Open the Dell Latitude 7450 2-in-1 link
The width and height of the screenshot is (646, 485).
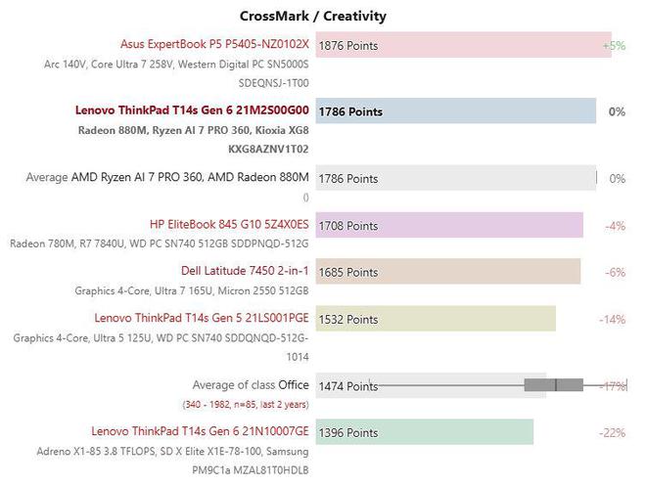(x=245, y=271)
